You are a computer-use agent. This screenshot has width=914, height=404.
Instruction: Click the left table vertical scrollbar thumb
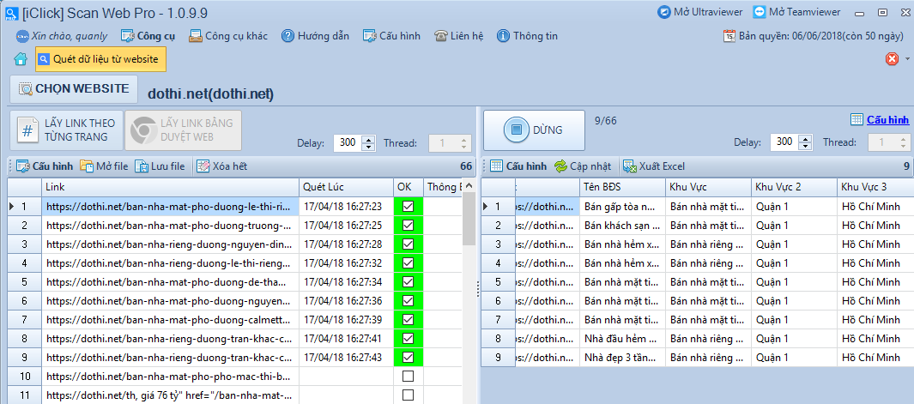469,220
